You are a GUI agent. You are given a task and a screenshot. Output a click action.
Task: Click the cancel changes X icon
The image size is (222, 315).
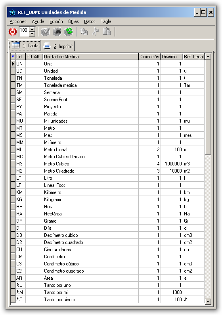point(57,32)
